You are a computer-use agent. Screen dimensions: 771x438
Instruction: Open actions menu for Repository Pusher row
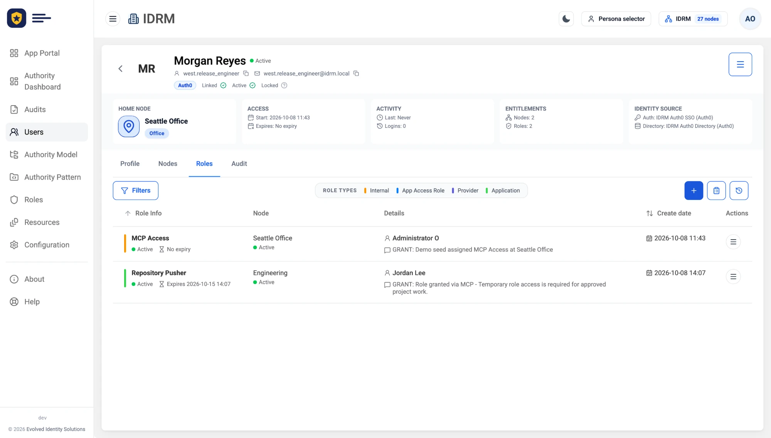[733, 277]
